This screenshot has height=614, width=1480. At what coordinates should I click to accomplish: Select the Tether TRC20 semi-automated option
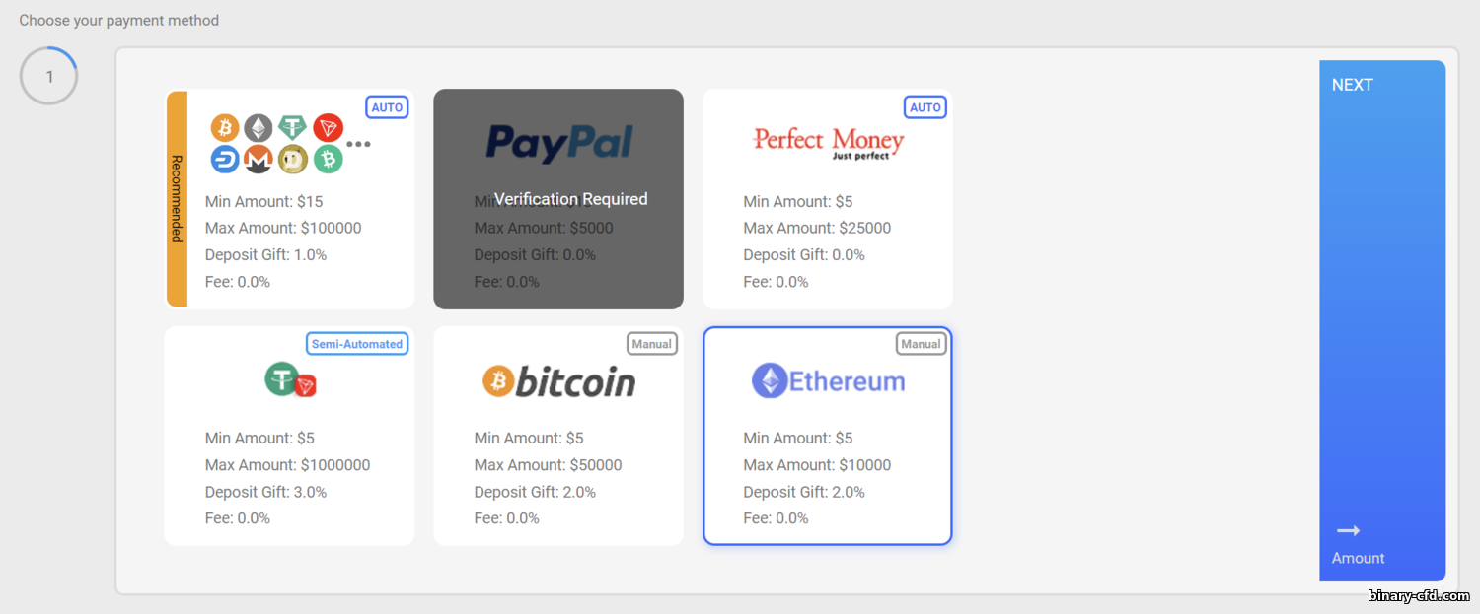(x=290, y=380)
